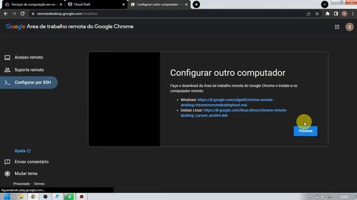Bookmark this page with the star icon
The image size is (357, 200).
click(x=317, y=13)
